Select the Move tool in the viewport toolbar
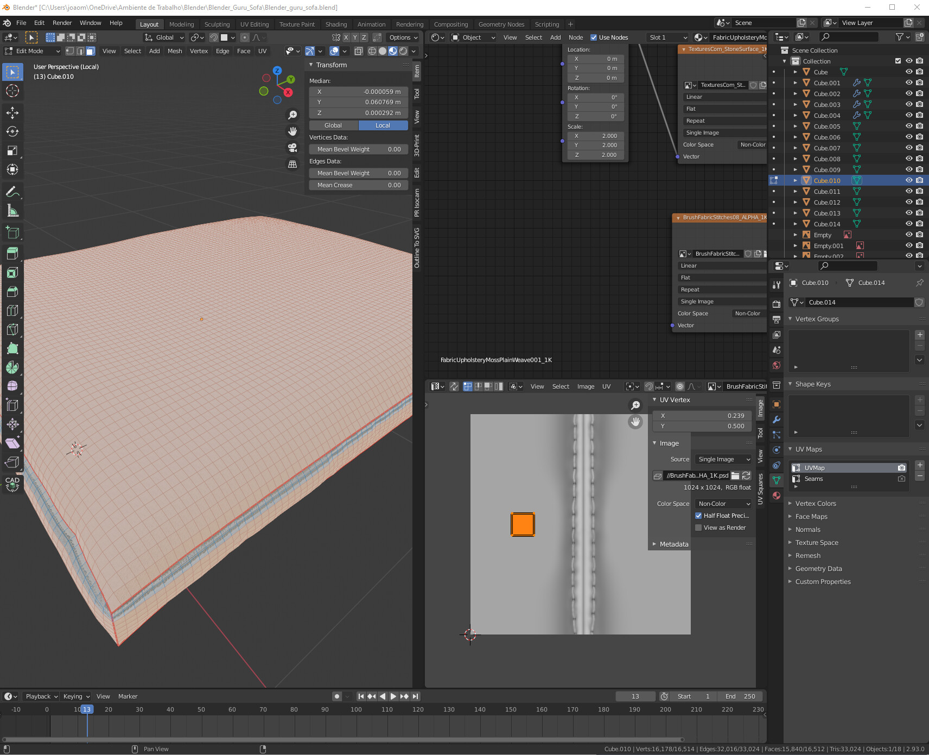This screenshot has height=755, width=929. (x=12, y=113)
